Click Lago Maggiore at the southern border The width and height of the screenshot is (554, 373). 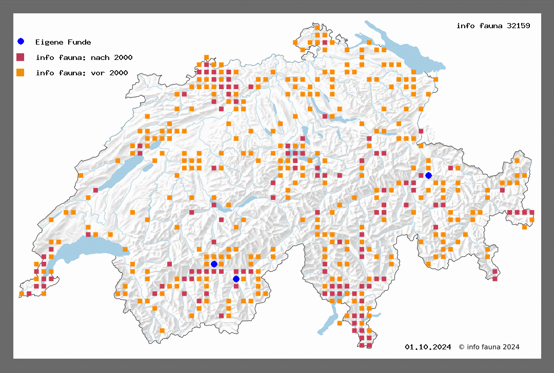(x=328, y=320)
